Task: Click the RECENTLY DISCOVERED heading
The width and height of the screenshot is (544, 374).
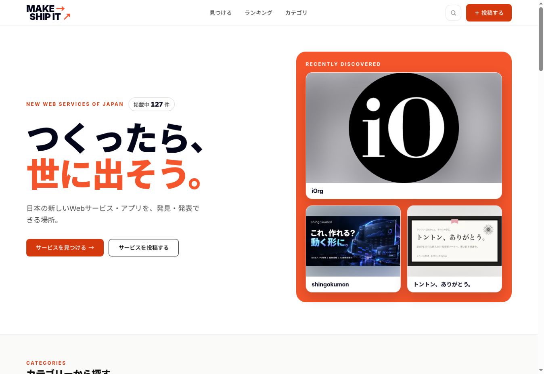Action: point(343,64)
